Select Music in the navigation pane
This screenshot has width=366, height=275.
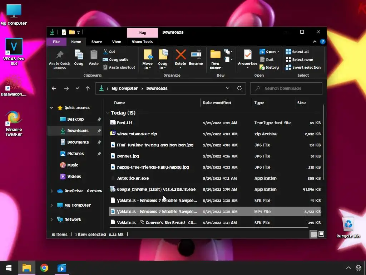point(73,165)
